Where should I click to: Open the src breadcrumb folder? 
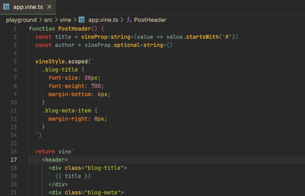tap(48, 20)
